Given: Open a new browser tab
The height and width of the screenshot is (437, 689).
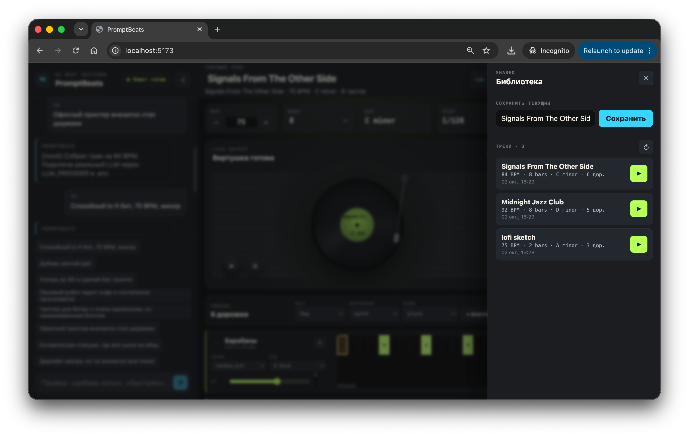Looking at the screenshot, I should pos(218,29).
